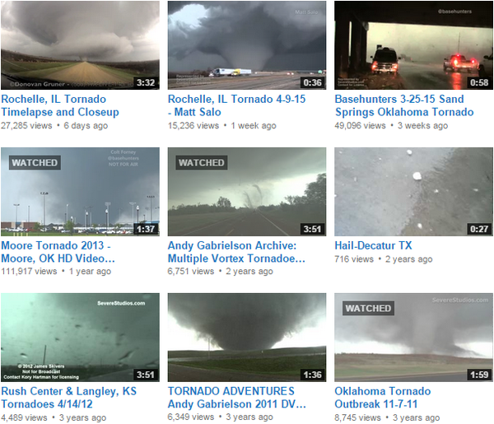The height and width of the screenshot is (424, 494).
Task: Open the TORNADO ADVENTURES wedge tornado thumbnail
Action: pos(247,338)
